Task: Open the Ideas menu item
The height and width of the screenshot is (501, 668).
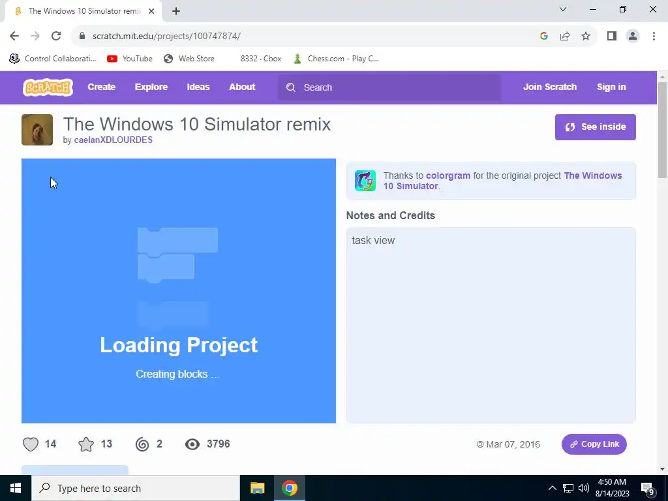Action: (198, 87)
